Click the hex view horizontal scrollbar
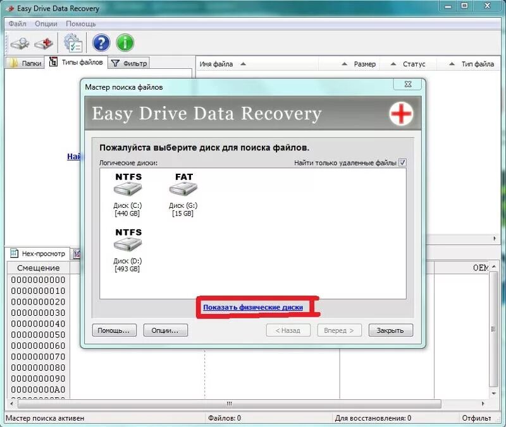 (230, 404)
